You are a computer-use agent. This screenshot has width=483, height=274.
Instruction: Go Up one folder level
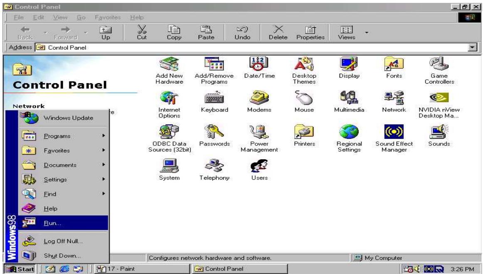(106, 33)
